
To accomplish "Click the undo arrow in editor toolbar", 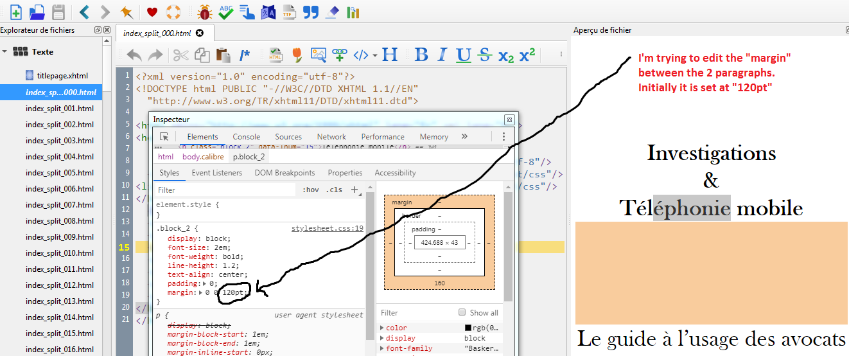I will point(134,55).
